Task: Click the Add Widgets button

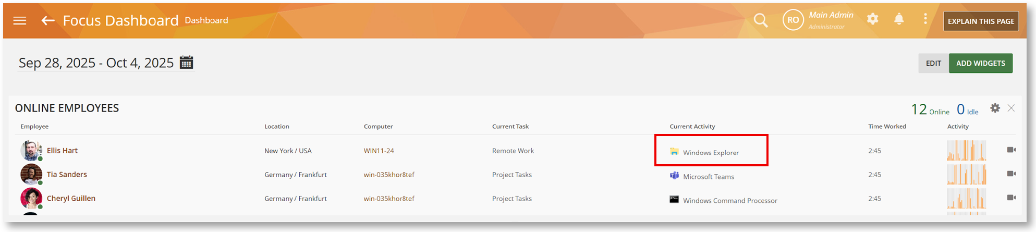Action: [980, 63]
